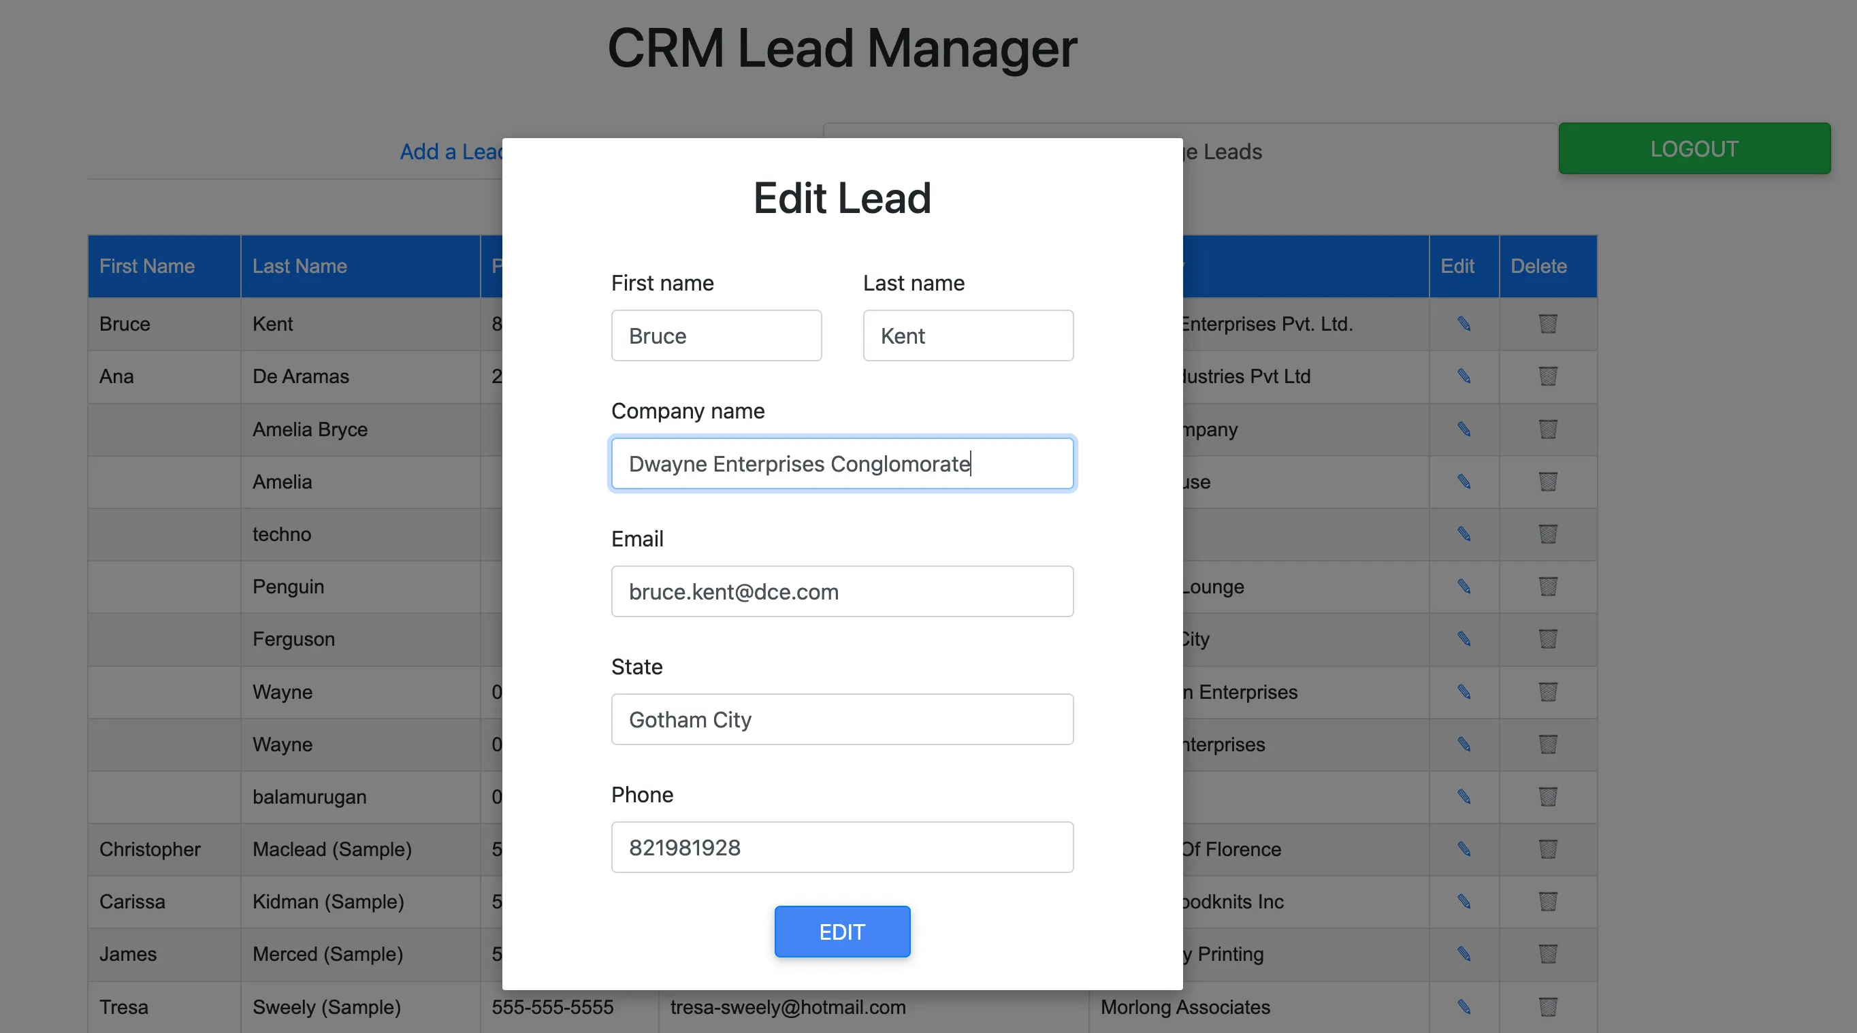Click edit pencil for Christopher Maclead row
The image size is (1857, 1033).
coord(1464,849)
